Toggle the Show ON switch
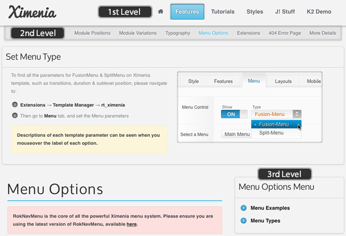The image size is (346, 236). tap(234, 114)
